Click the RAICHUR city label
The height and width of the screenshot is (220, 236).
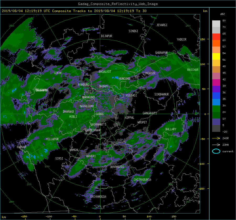point(193,70)
